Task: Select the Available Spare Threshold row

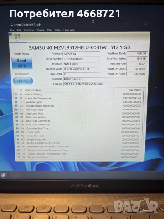Action: [x=78, y=106]
